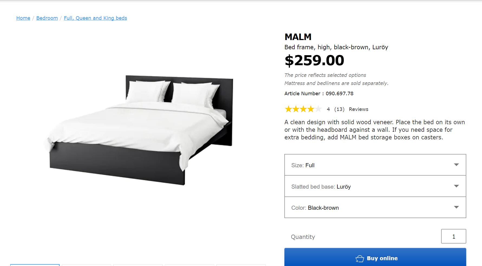Screen dimensions: 482x266
Task: Click the price reflects selected options note
Action: click(325, 75)
